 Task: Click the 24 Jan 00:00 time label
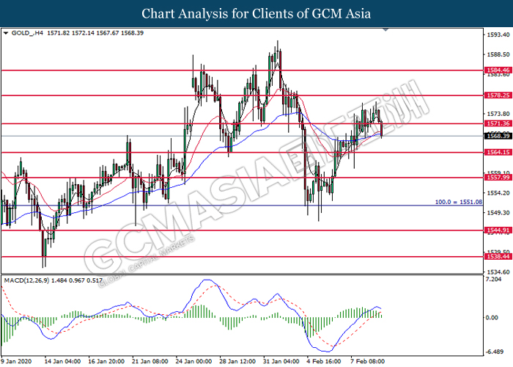pos(193,361)
